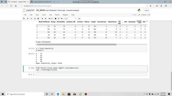The image size is (172, 96).
Task: Go to browser home page
Action: [16, 6]
